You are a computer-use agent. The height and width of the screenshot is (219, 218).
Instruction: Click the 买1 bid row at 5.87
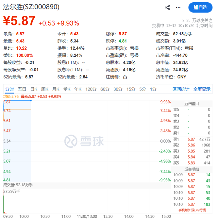pyautogui.click(x=192, y=139)
